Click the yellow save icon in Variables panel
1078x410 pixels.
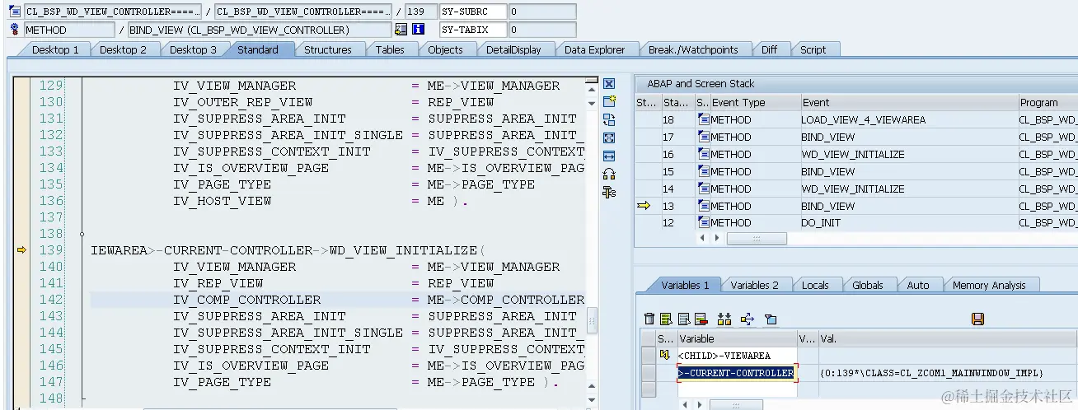pyautogui.click(x=978, y=319)
